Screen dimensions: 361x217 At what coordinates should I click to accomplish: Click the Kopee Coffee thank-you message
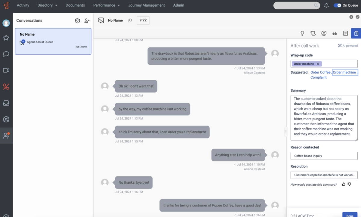pyautogui.click(x=212, y=205)
